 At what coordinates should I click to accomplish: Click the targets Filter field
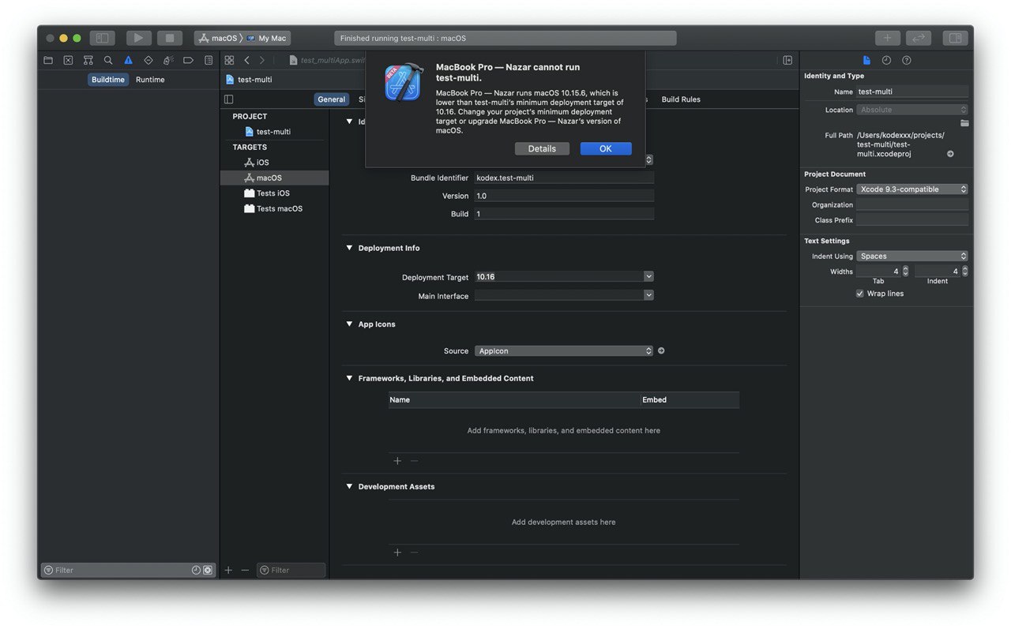(291, 570)
